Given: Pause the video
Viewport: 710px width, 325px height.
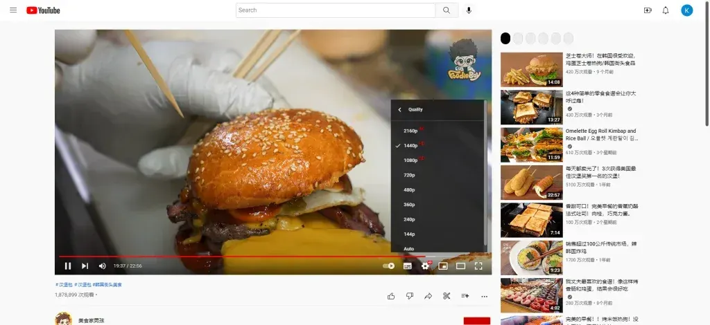Looking at the screenshot, I should pyautogui.click(x=68, y=266).
